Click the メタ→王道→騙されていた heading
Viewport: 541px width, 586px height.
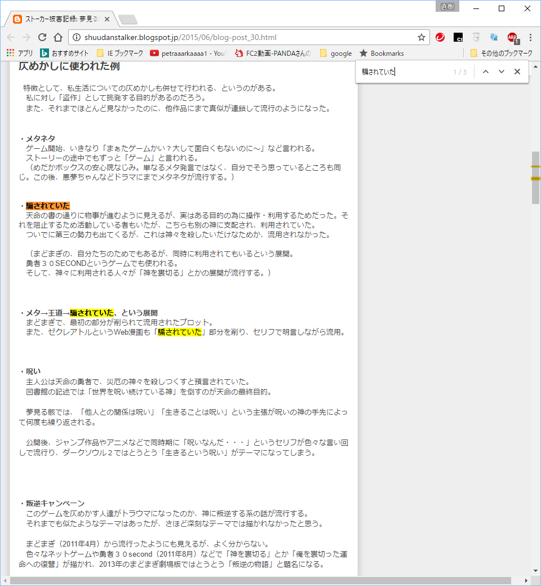pyautogui.click(x=88, y=312)
